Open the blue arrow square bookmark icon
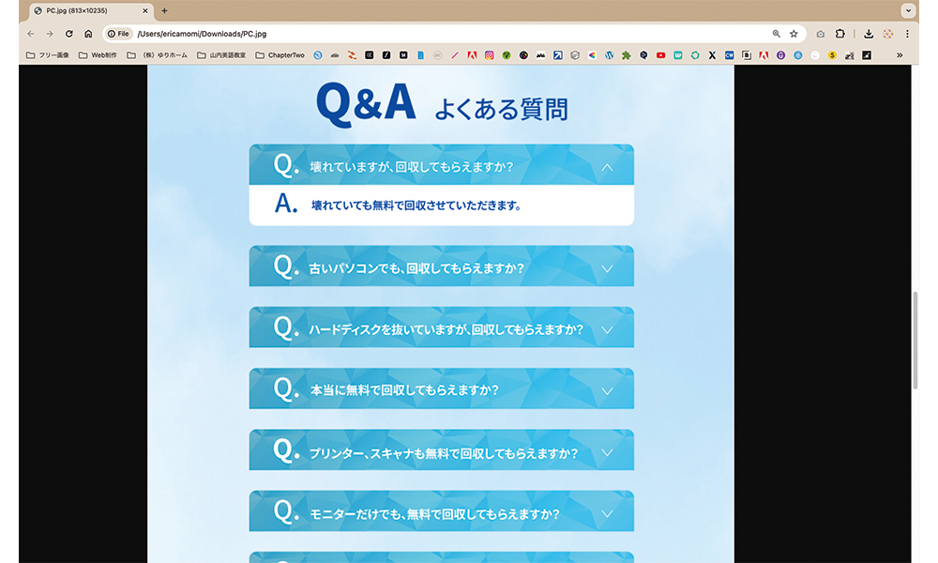The image size is (938, 563). [557, 55]
